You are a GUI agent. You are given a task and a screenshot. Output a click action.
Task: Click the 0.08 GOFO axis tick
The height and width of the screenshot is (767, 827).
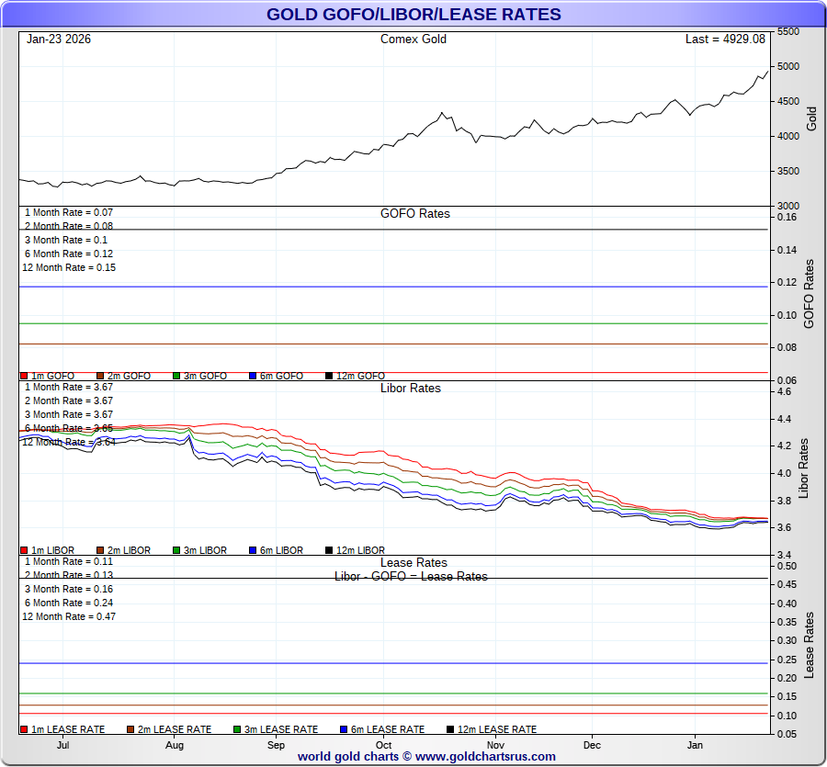coord(787,347)
